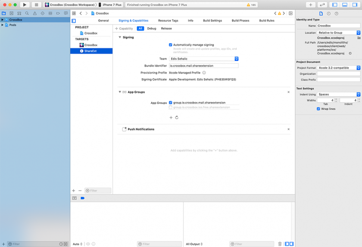Open the Location dropdown
The height and width of the screenshot is (247, 362).
click(338, 33)
